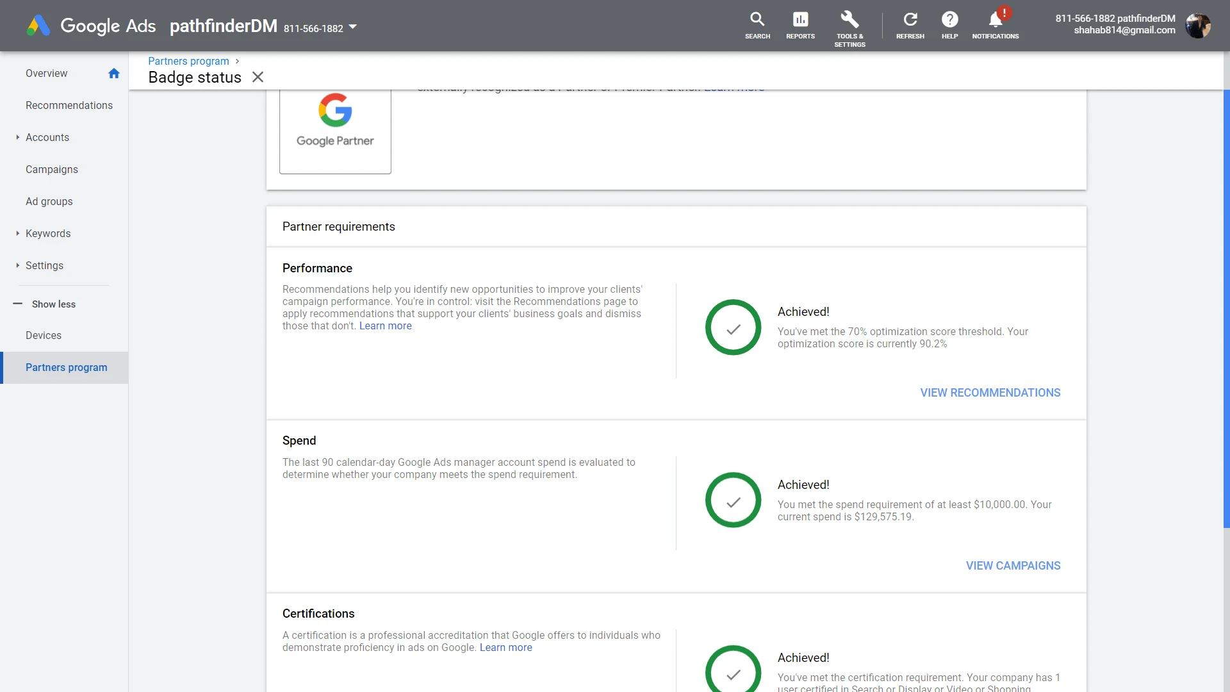Screen dimensions: 1230x692
Task: Click the Overview home icon
Action: (x=114, y=73)
